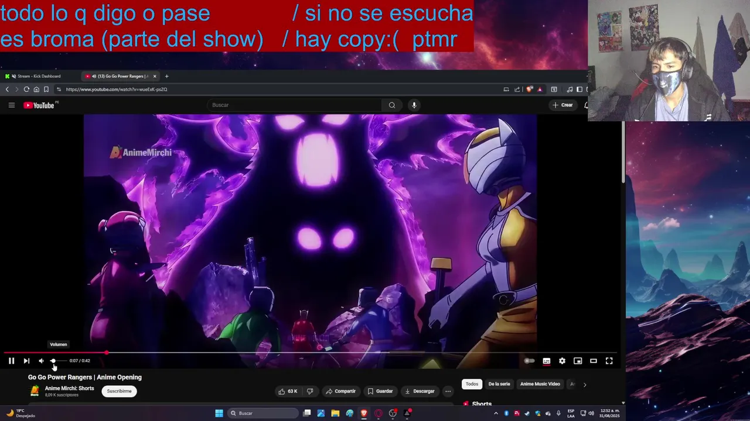
Task: Open Brave browser from the taskbar
Action: (364, 413)
